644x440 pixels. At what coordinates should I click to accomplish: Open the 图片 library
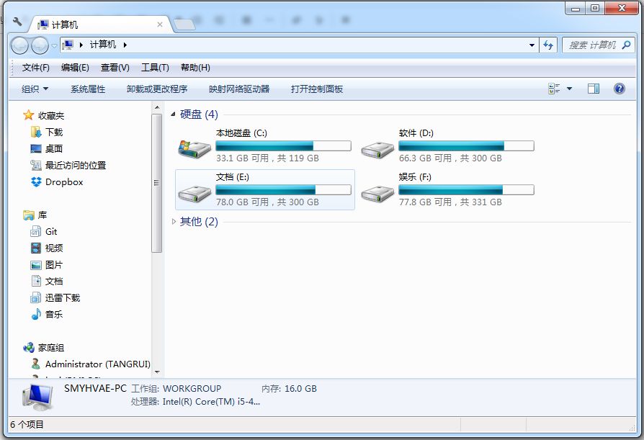54,265
